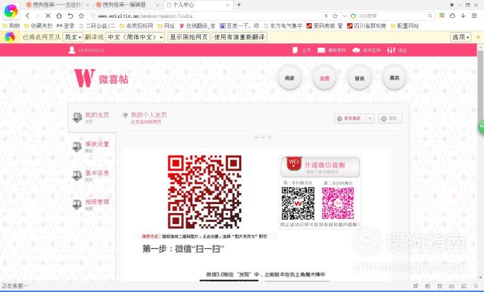Click 开通微信提醒 banner button
Viewport: 484px width, 292px height.
click(319, 167)
